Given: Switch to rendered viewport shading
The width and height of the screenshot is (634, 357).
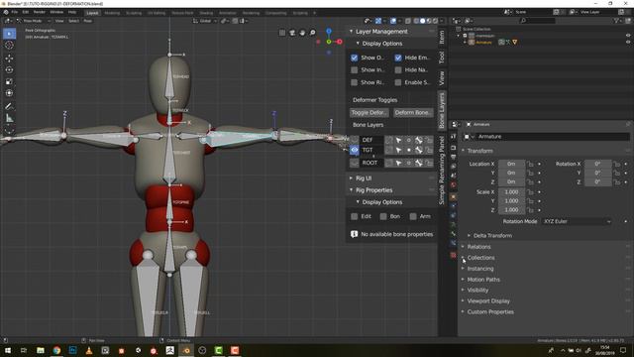Looking at the screenshot, I should point(436,21).
